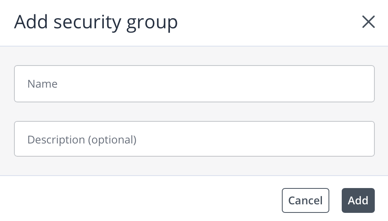Select the outlined Cancel button
This screenshot has height=221, width=388.
305,200
